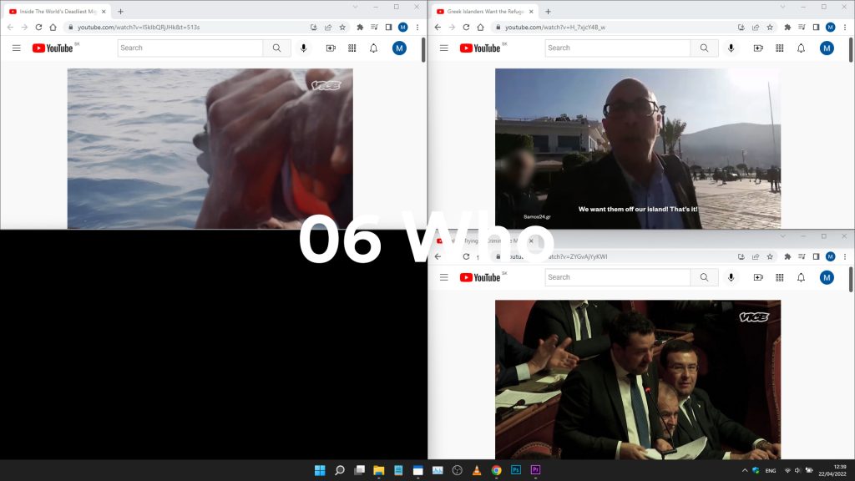Click Create video icon in Inside The World's Deadliest window

pyautogui.click(x=331, y=48)
